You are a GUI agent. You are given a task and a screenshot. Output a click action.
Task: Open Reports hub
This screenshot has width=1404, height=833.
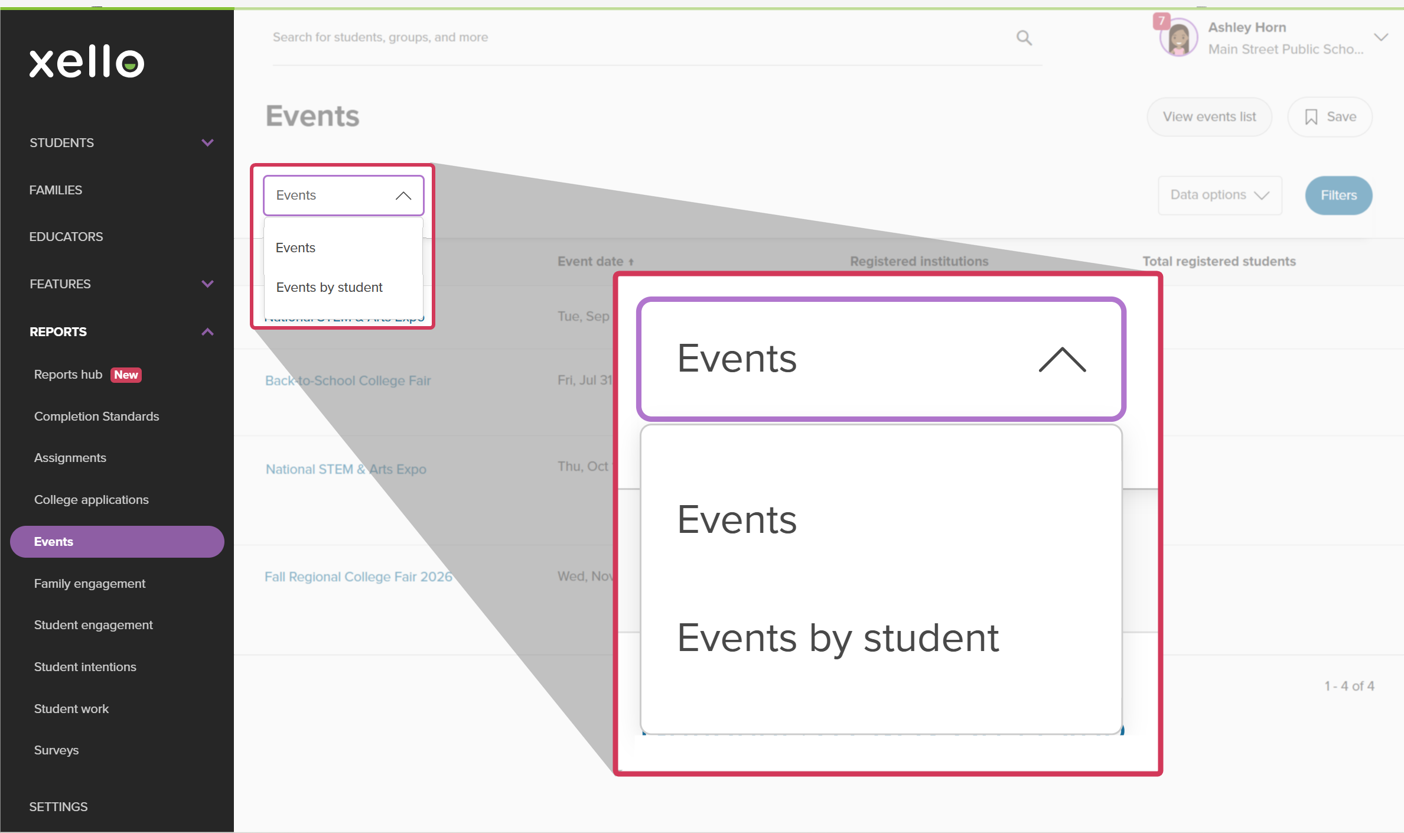coord(69,375)
